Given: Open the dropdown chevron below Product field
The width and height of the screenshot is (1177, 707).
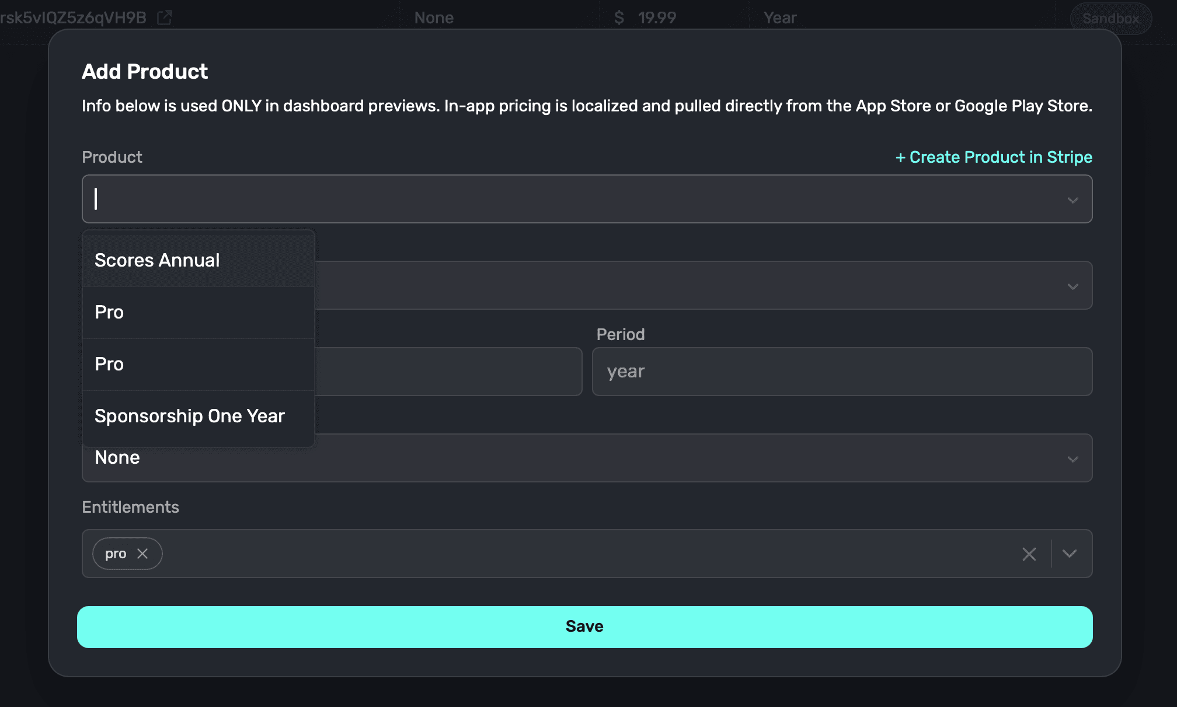Looking at the screenshot, I should tap(1072, 286).
